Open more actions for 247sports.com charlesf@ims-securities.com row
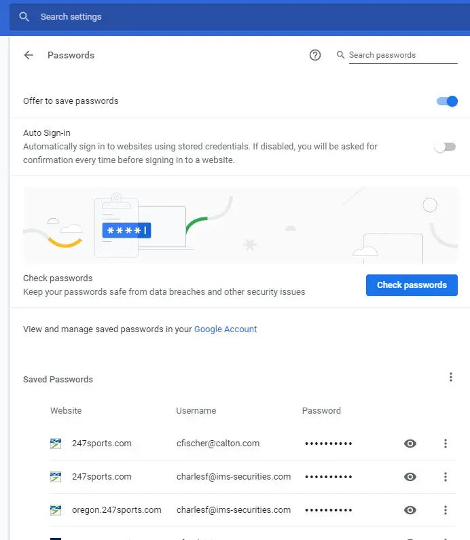The height and width of the screenshot is (540, 470). tap(445, 477)
